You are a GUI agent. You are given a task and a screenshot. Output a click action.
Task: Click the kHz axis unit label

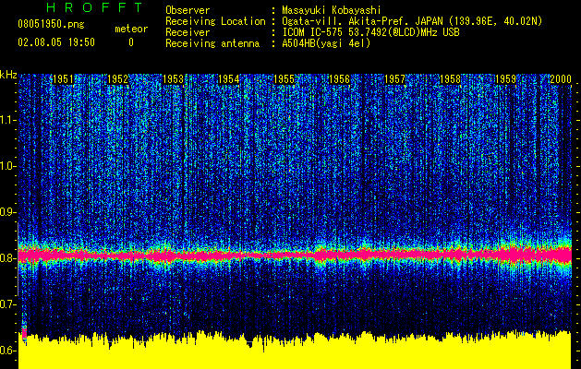tap(8, 74)
